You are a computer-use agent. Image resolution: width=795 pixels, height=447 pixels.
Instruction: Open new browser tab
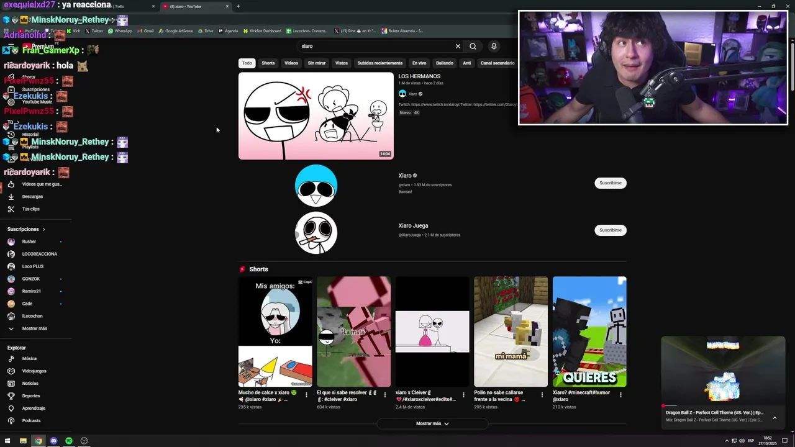point(238,6)
